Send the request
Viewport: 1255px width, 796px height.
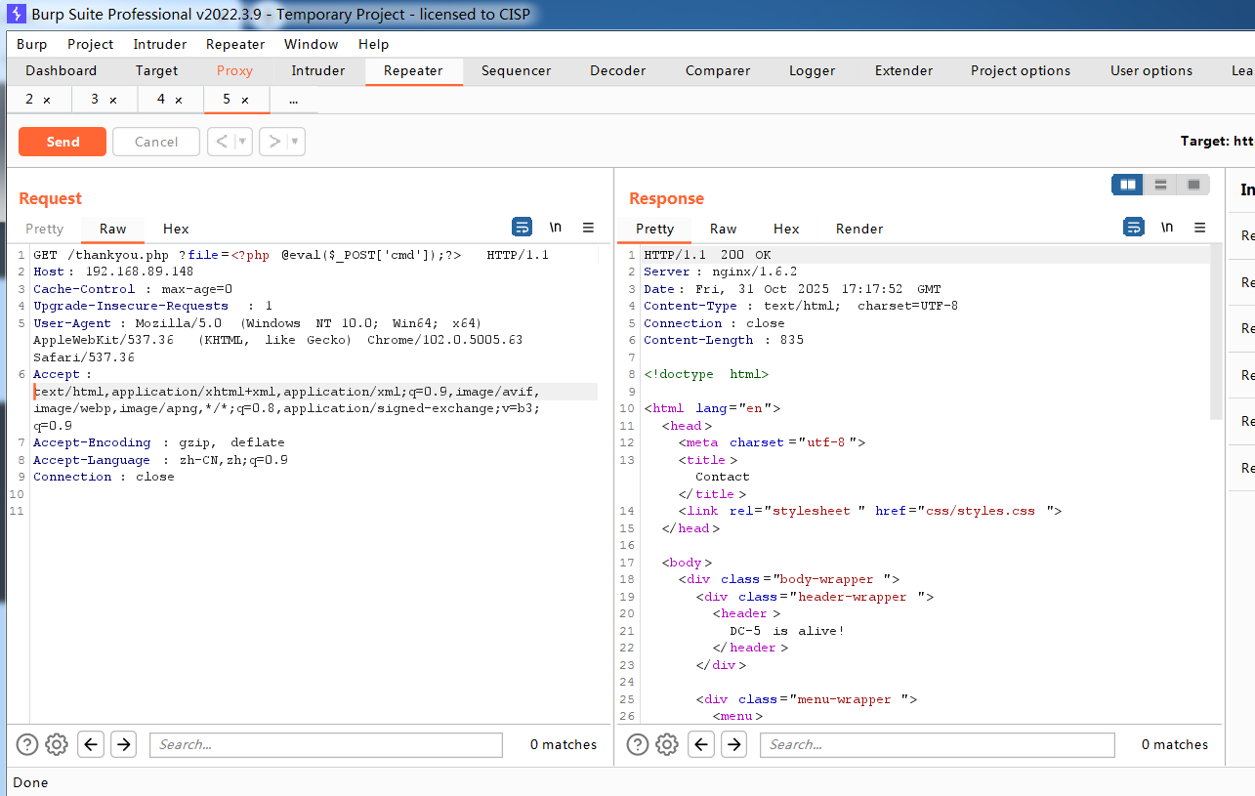(x=63, y=142)
